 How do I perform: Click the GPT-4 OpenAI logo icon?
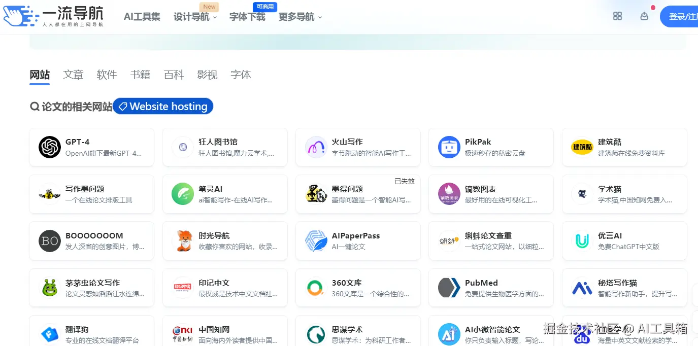pyautogui.click(x=50, y=147)
